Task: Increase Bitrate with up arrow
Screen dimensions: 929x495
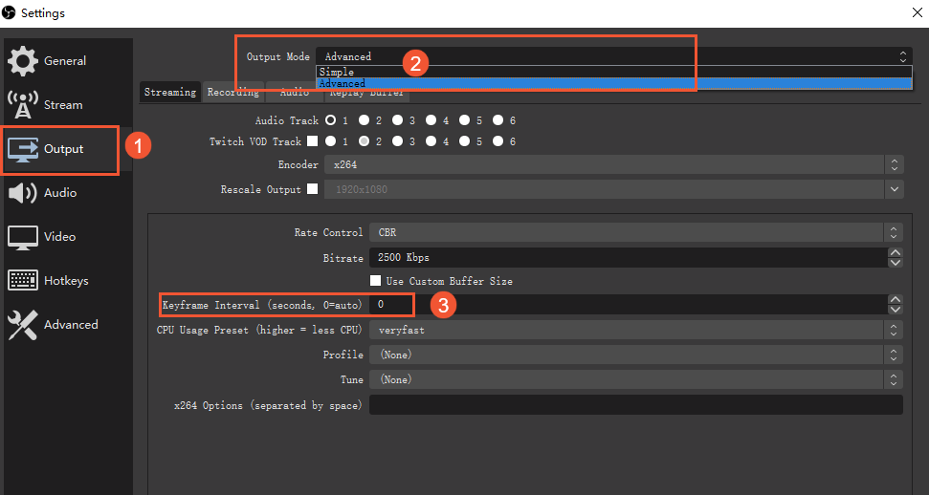Action: tap(896, 252)
